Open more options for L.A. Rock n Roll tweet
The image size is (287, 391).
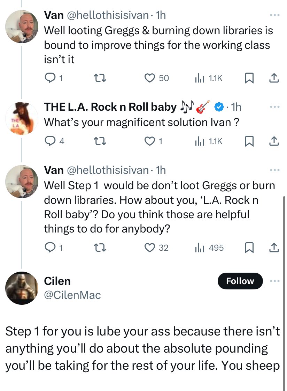click(x=275, y=106)
